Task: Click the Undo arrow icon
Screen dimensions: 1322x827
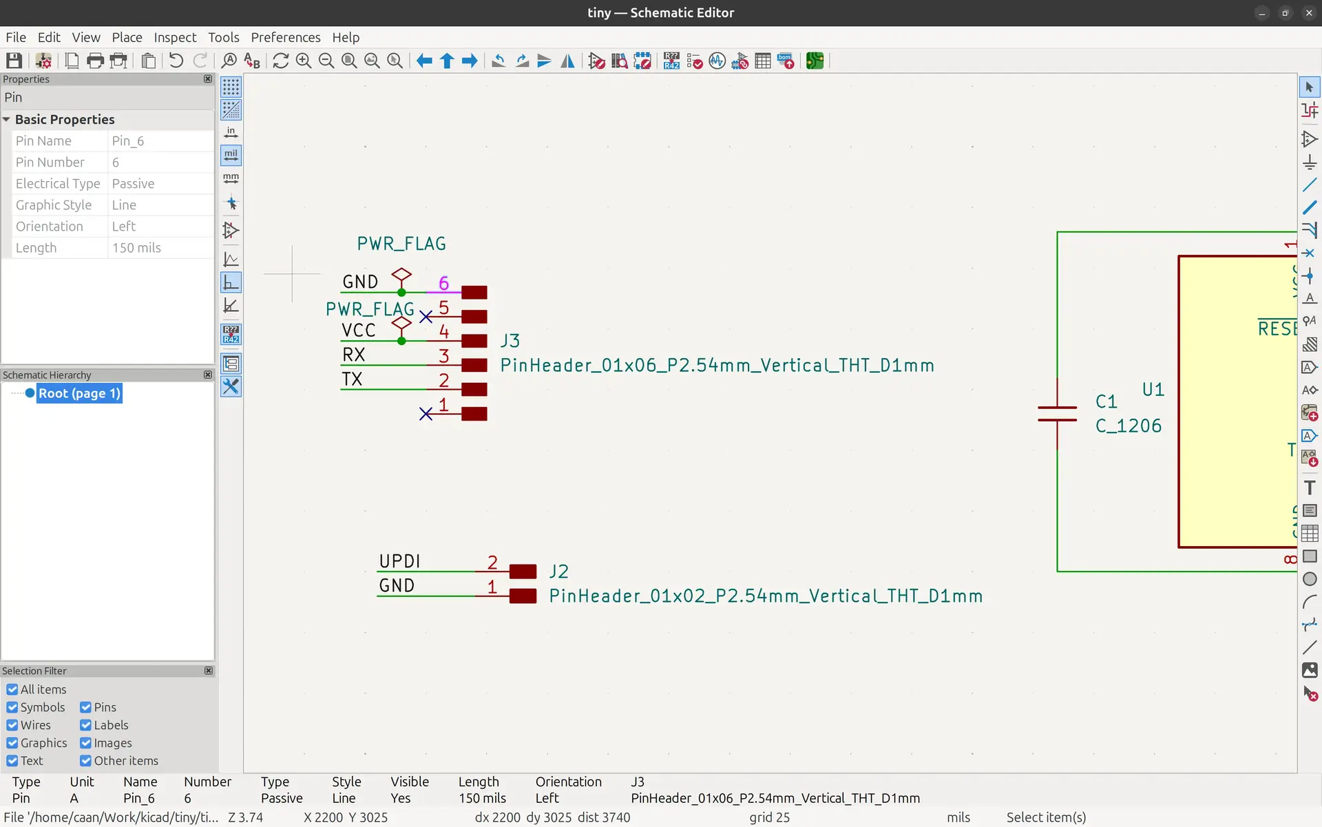Action: (176, 61)
